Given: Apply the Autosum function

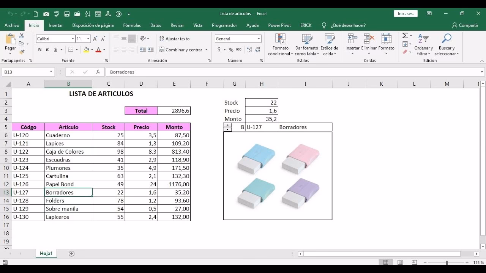Looking at the screenshot, I should 404,36.
